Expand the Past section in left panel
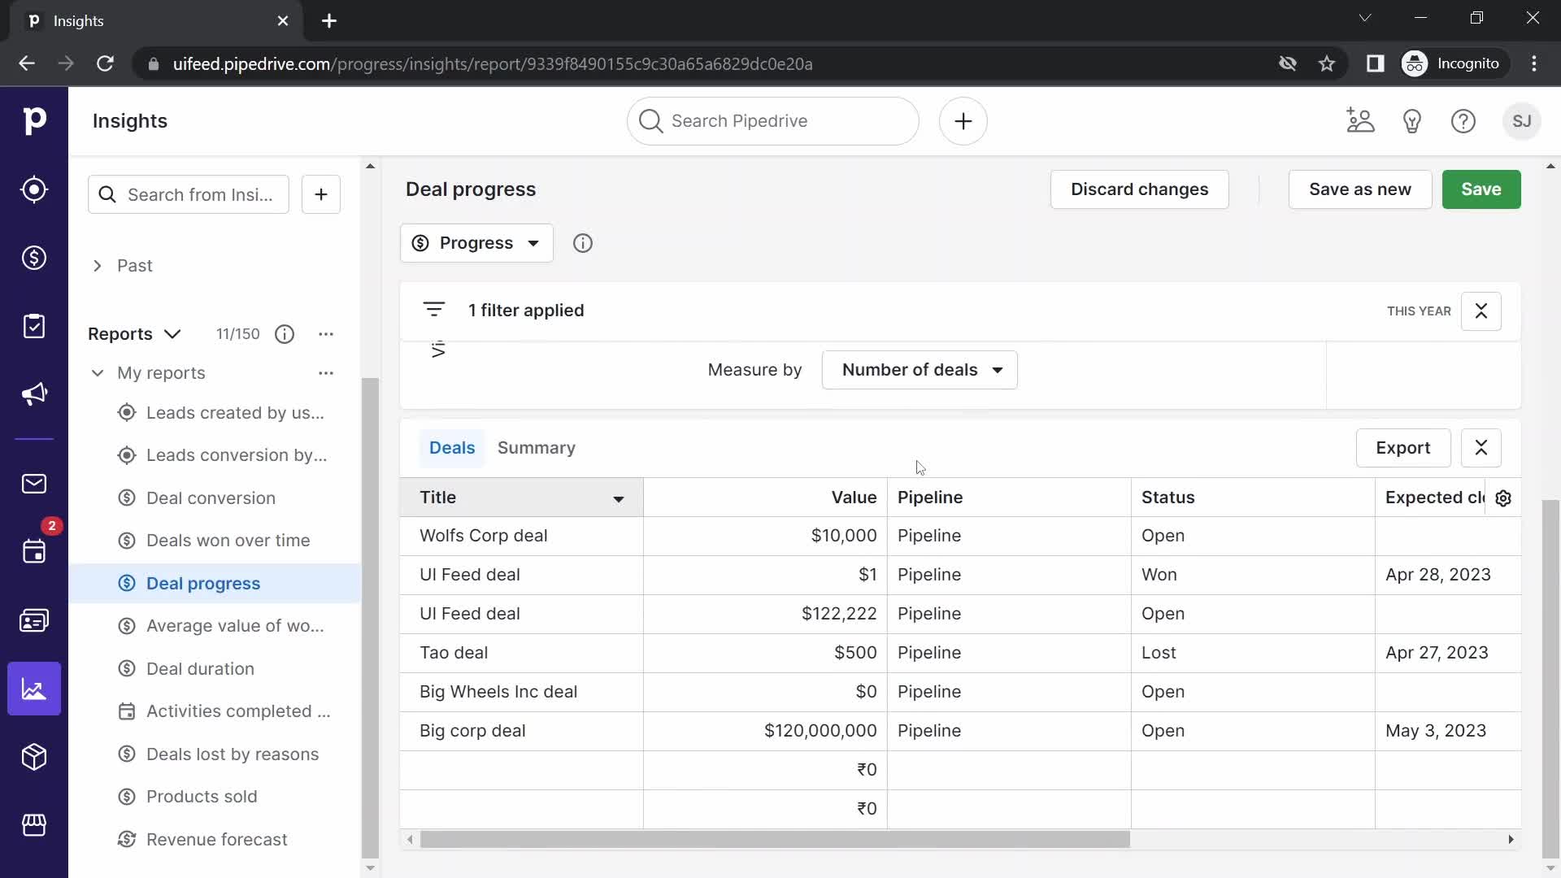1561x878 pixels. pyautogui.click(x=98, y=265)
